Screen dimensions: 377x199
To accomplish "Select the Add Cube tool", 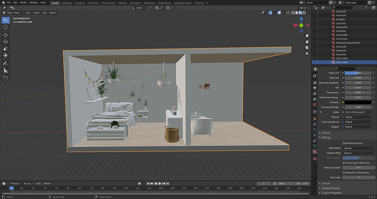I will coord(5,79).
